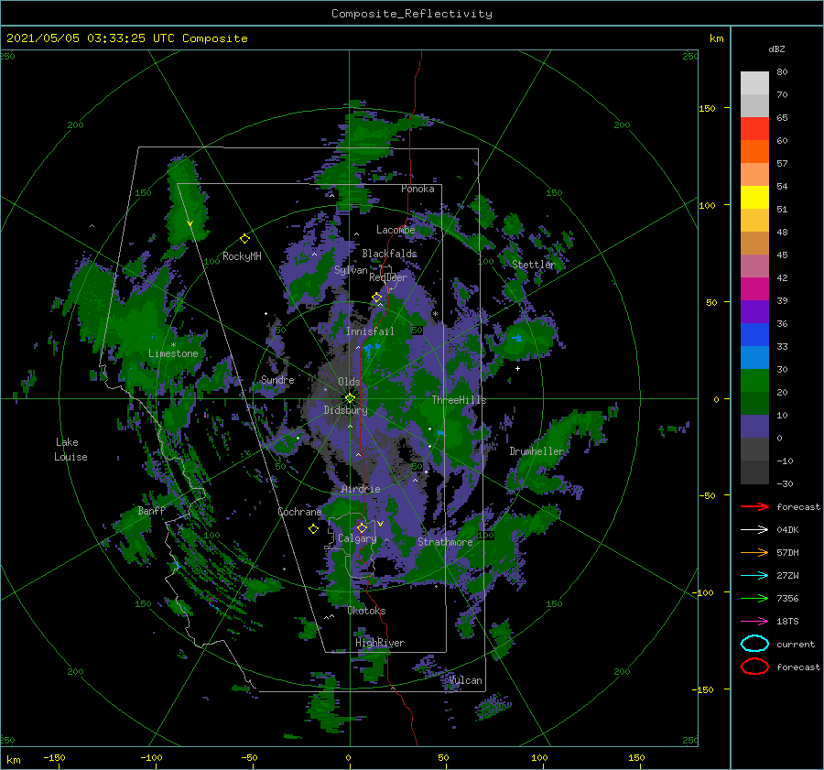Click the 'current' legend label
Screen dimensions: 824x770
796,645
